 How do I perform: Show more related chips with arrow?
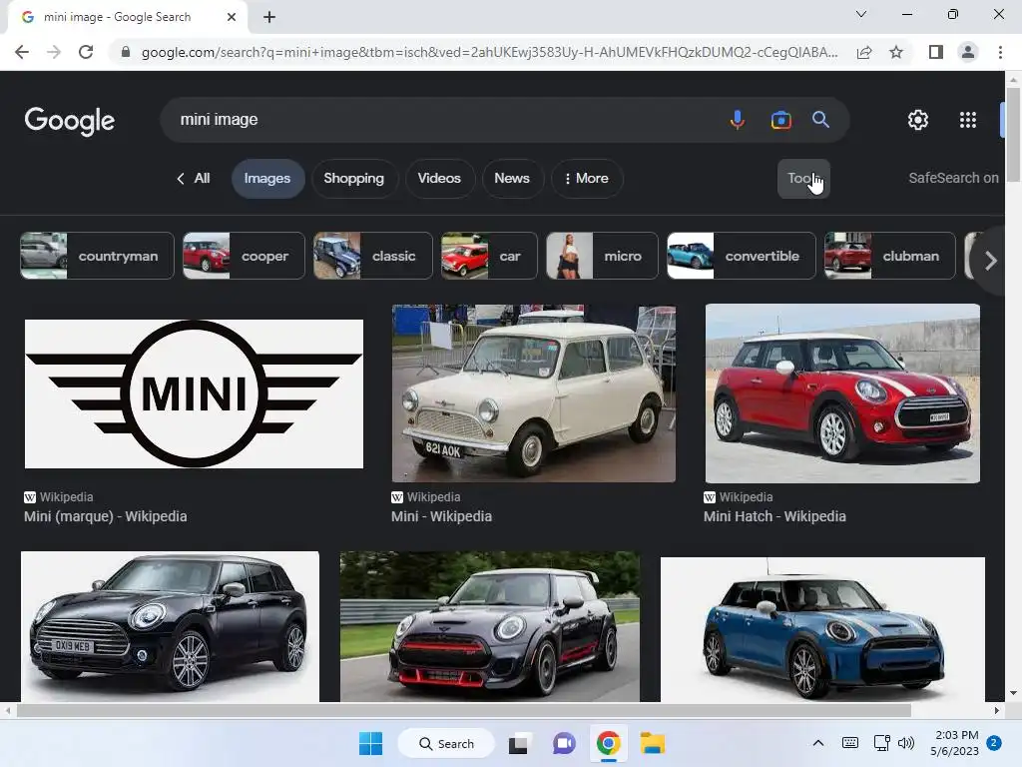[991, 261]
